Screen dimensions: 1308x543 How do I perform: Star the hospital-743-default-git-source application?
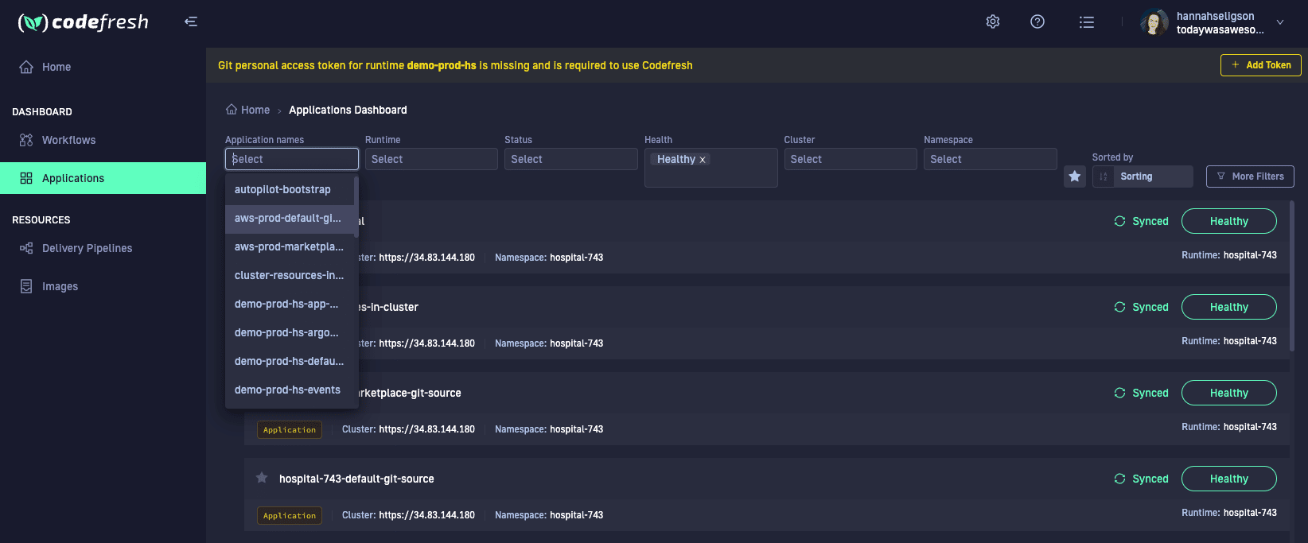(262, 478)
